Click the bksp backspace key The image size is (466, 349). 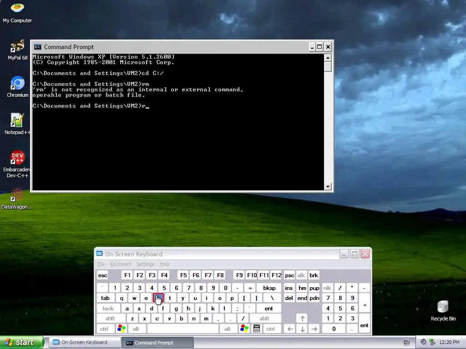pos(269,288)
